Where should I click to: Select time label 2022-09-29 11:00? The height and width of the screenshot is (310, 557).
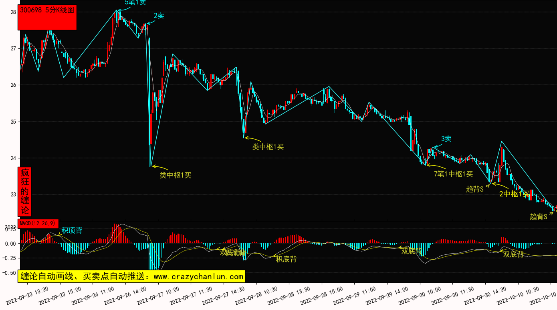(x=355, y=295)
